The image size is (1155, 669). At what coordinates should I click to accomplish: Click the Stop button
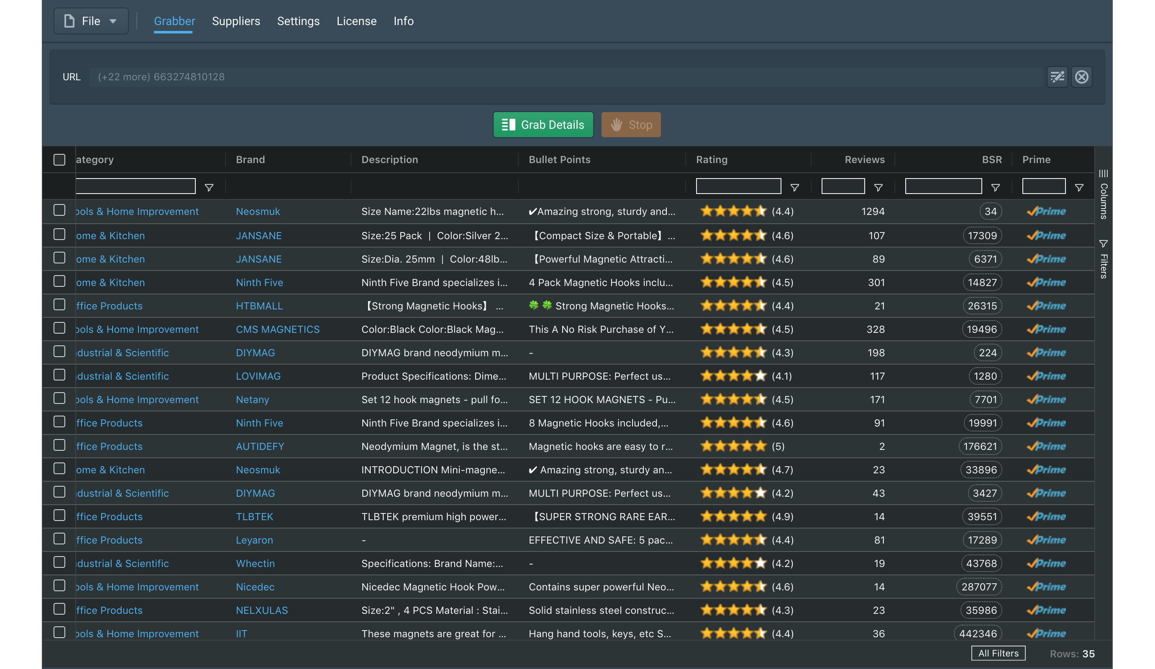(x=631, y=125)
